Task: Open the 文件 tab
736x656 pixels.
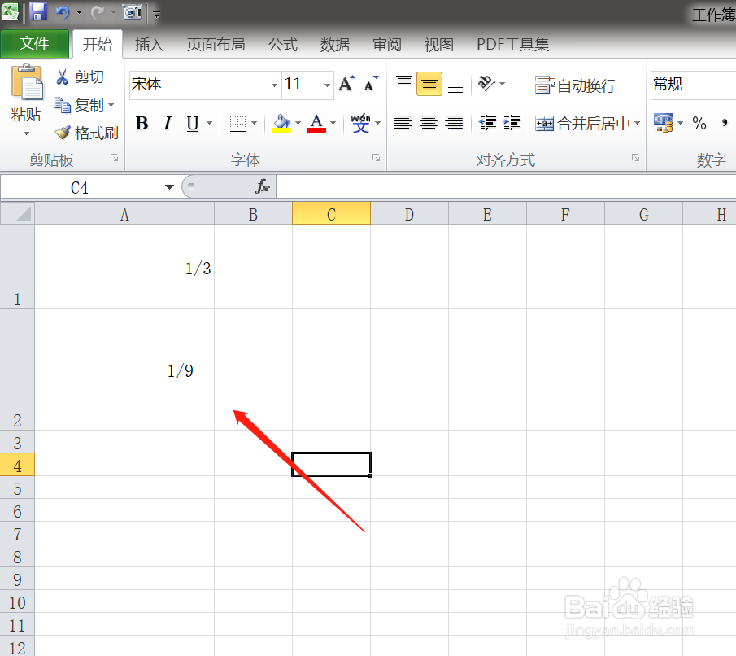Action: pyautogui.click(x=34, y=44)
